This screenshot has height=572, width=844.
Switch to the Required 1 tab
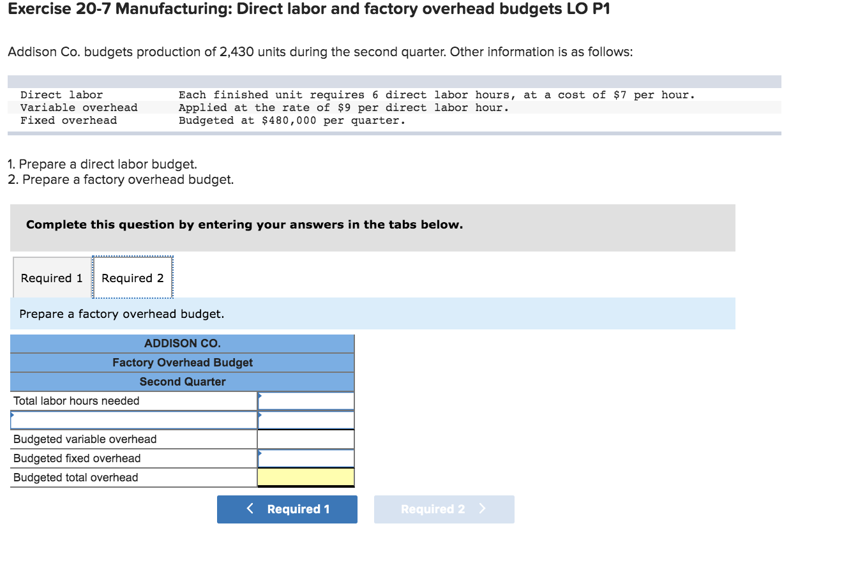pos(52,278)
